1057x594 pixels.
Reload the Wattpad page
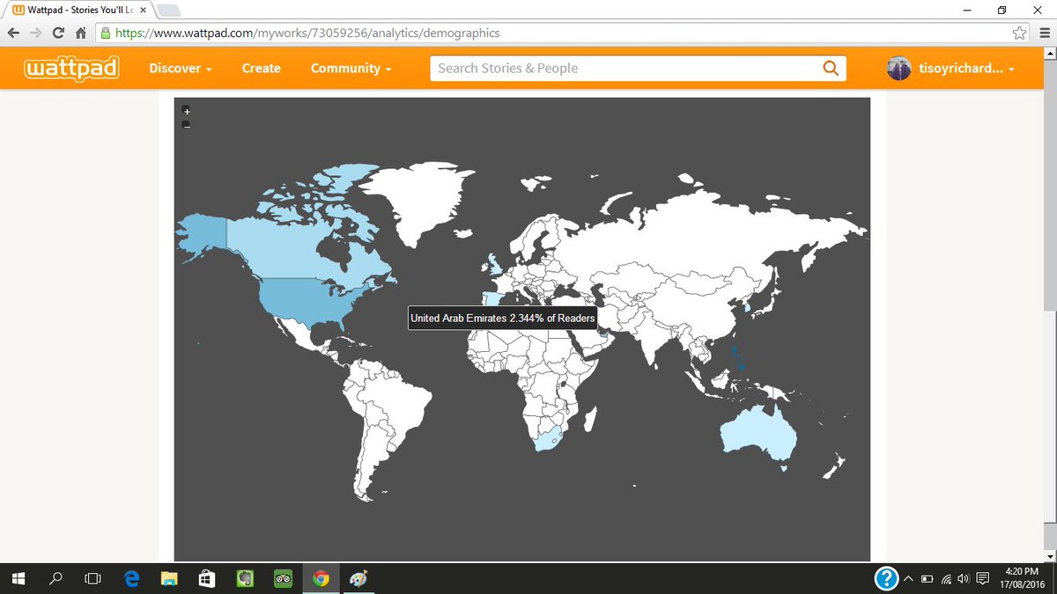tap(58, 33)
